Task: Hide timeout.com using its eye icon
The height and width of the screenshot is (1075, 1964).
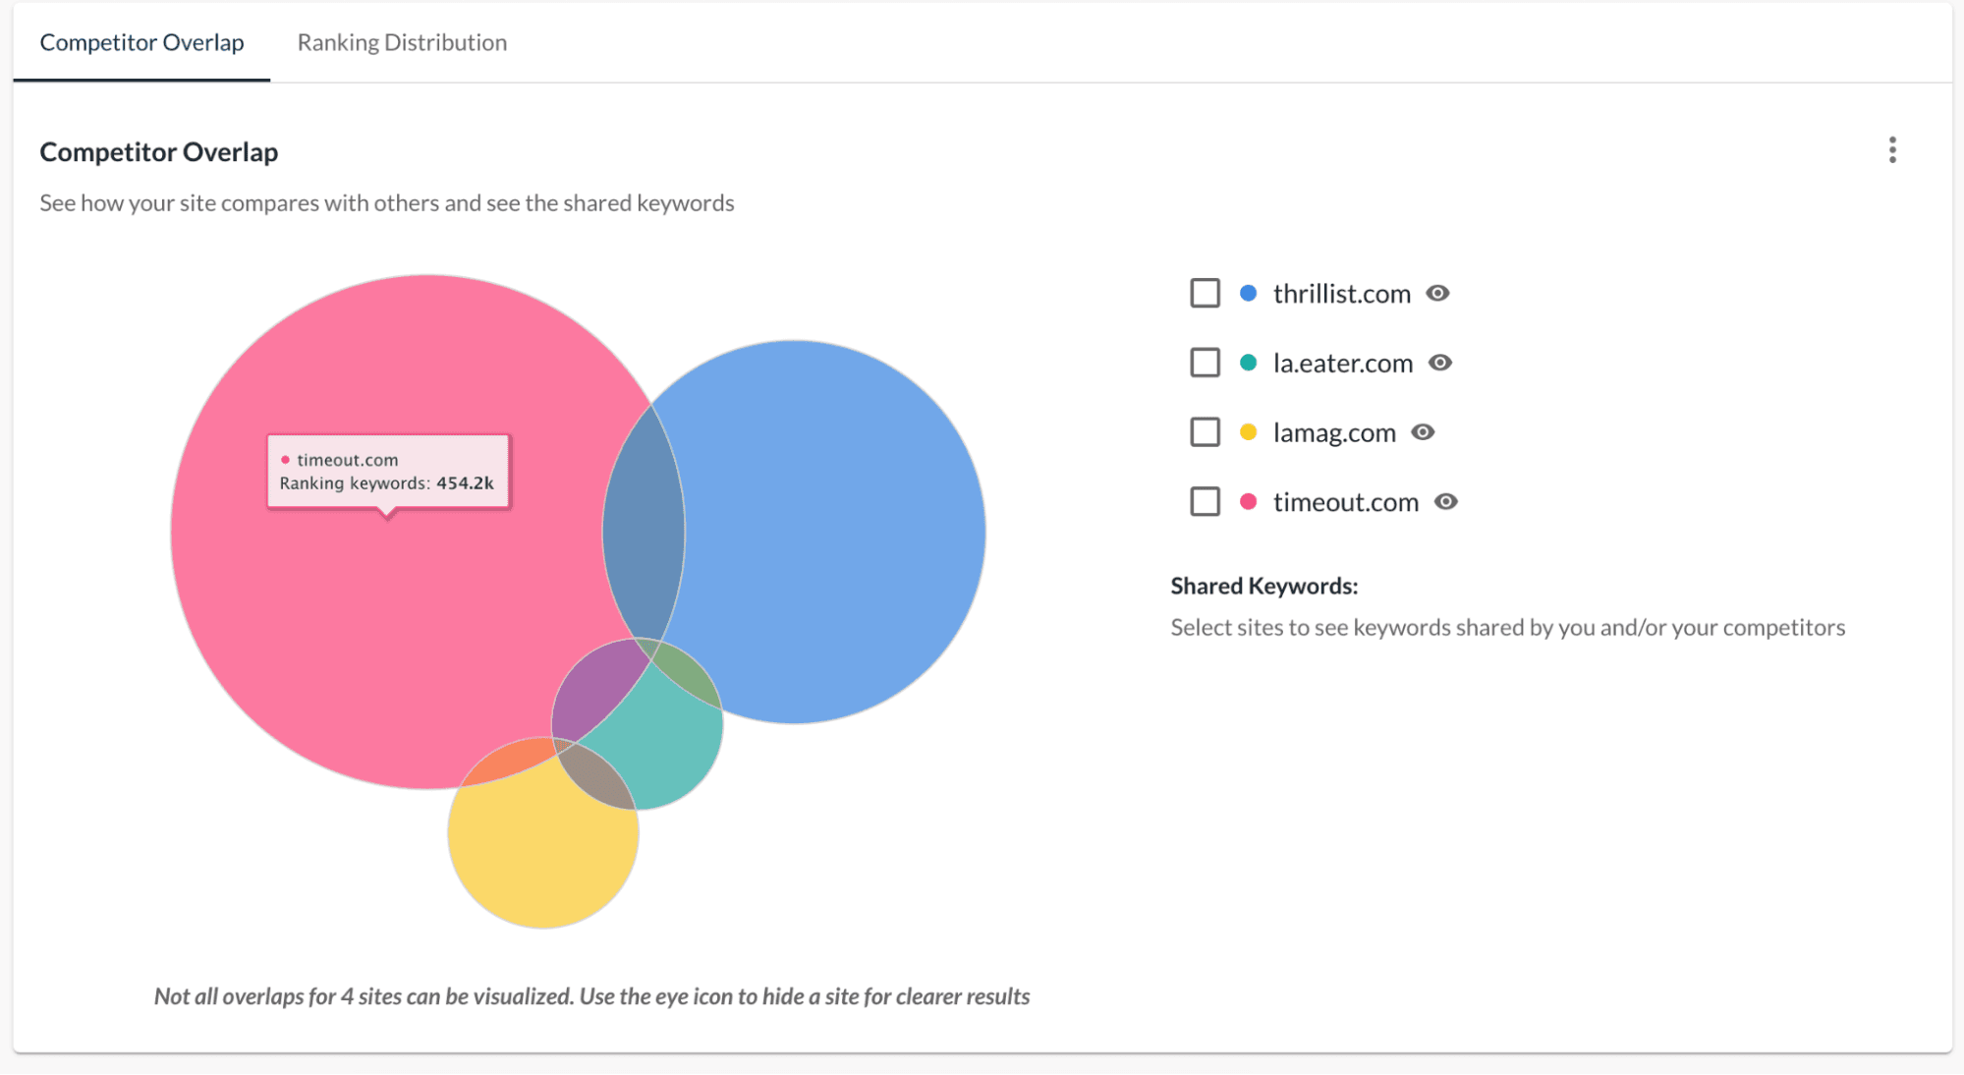Action: [1445, 501]
